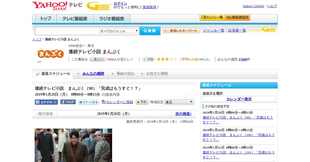Open the 出演者一覧 link
310x162 pixels.
[x=237, y=31]
